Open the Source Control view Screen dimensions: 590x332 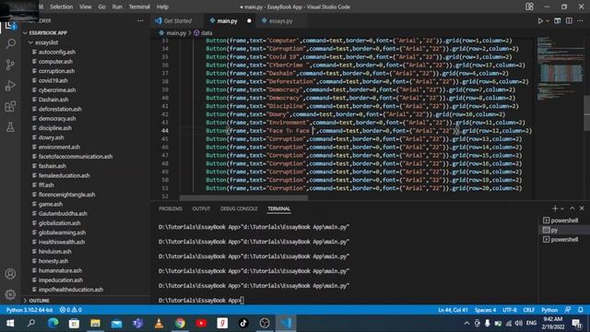[x=10, y=65]
